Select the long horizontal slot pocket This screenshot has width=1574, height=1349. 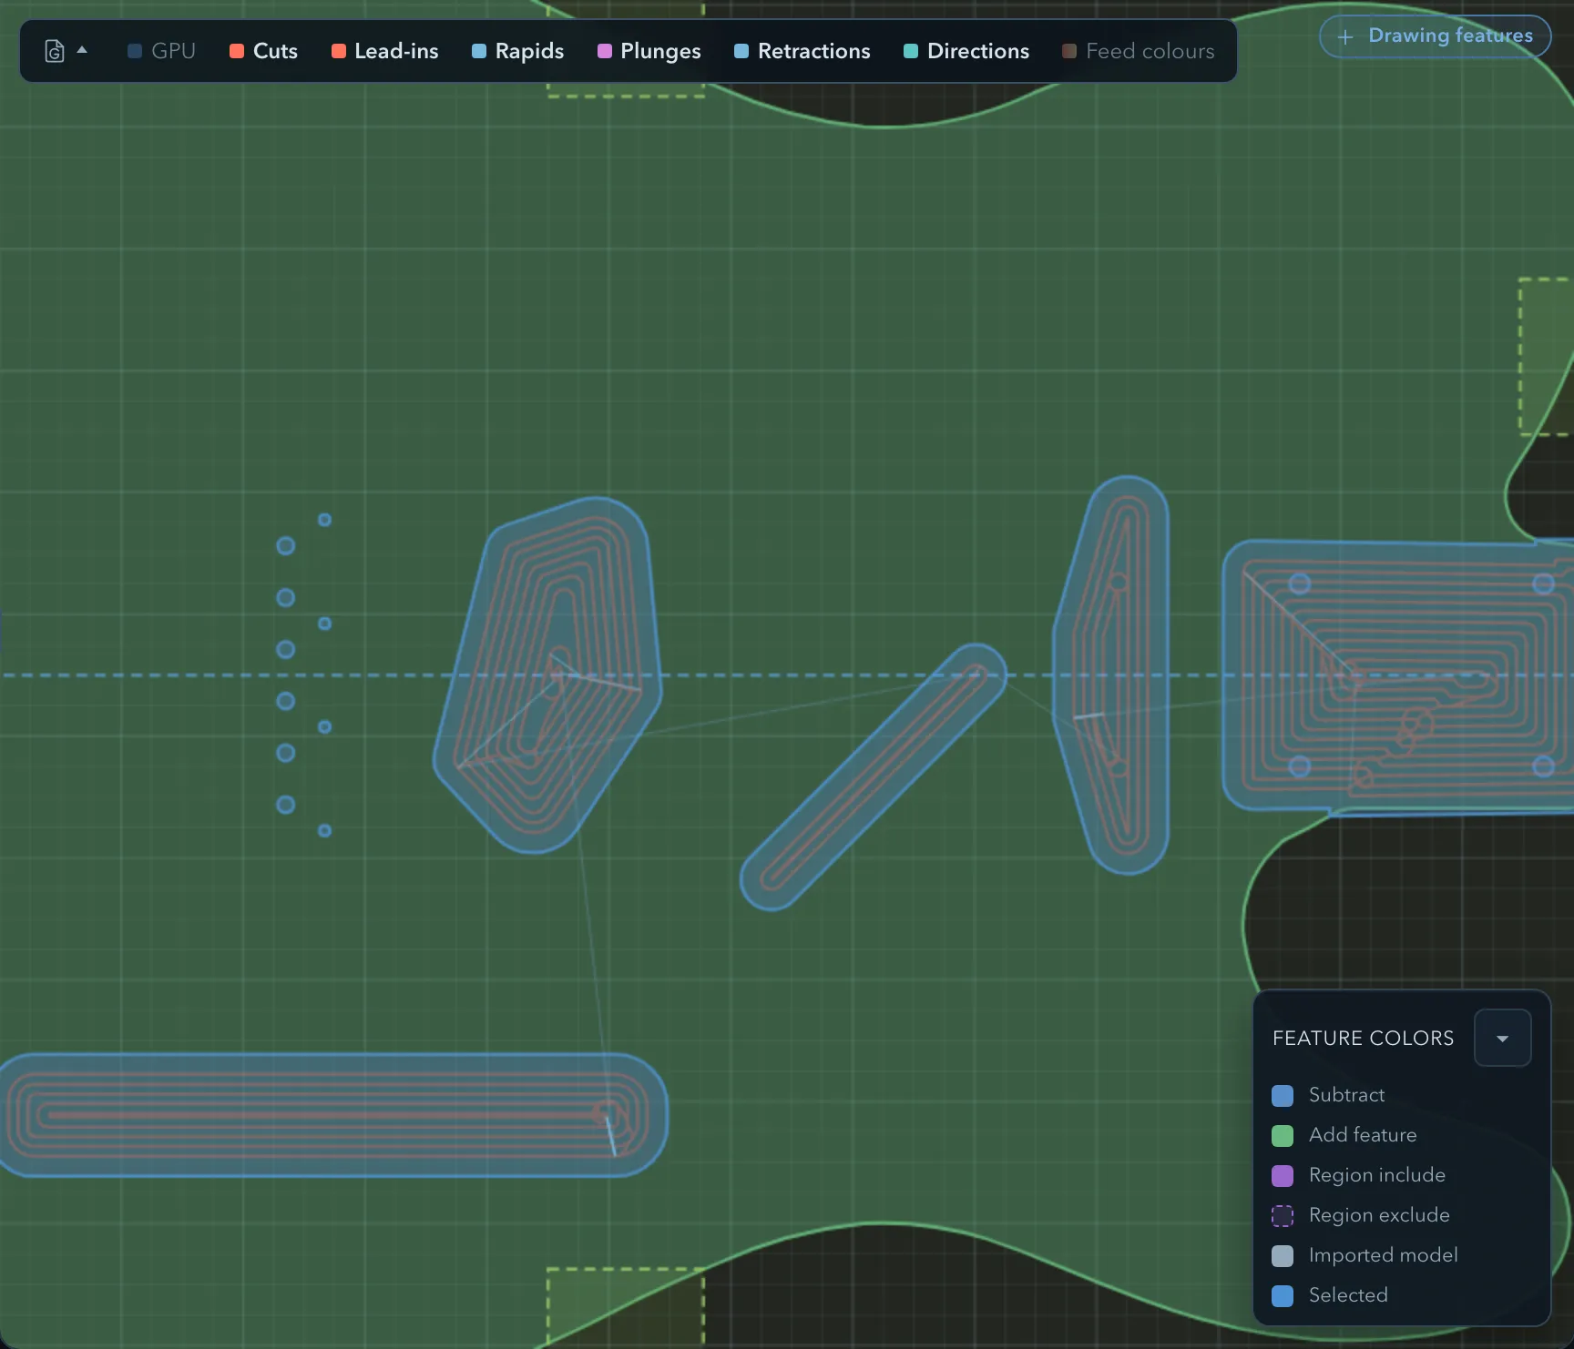pyautogui.click(x=333, y=1115)
